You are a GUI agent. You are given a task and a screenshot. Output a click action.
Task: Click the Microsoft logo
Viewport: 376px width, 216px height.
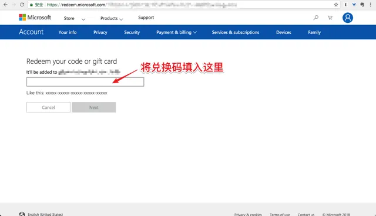[35, 18]
